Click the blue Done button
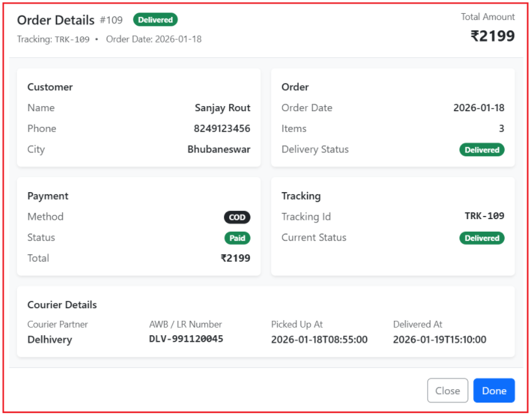The height and width of the screenshot is (415, 531). coord(493,391)
